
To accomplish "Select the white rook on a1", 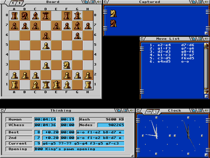I will pyautogui.click(x=14, y=85).
